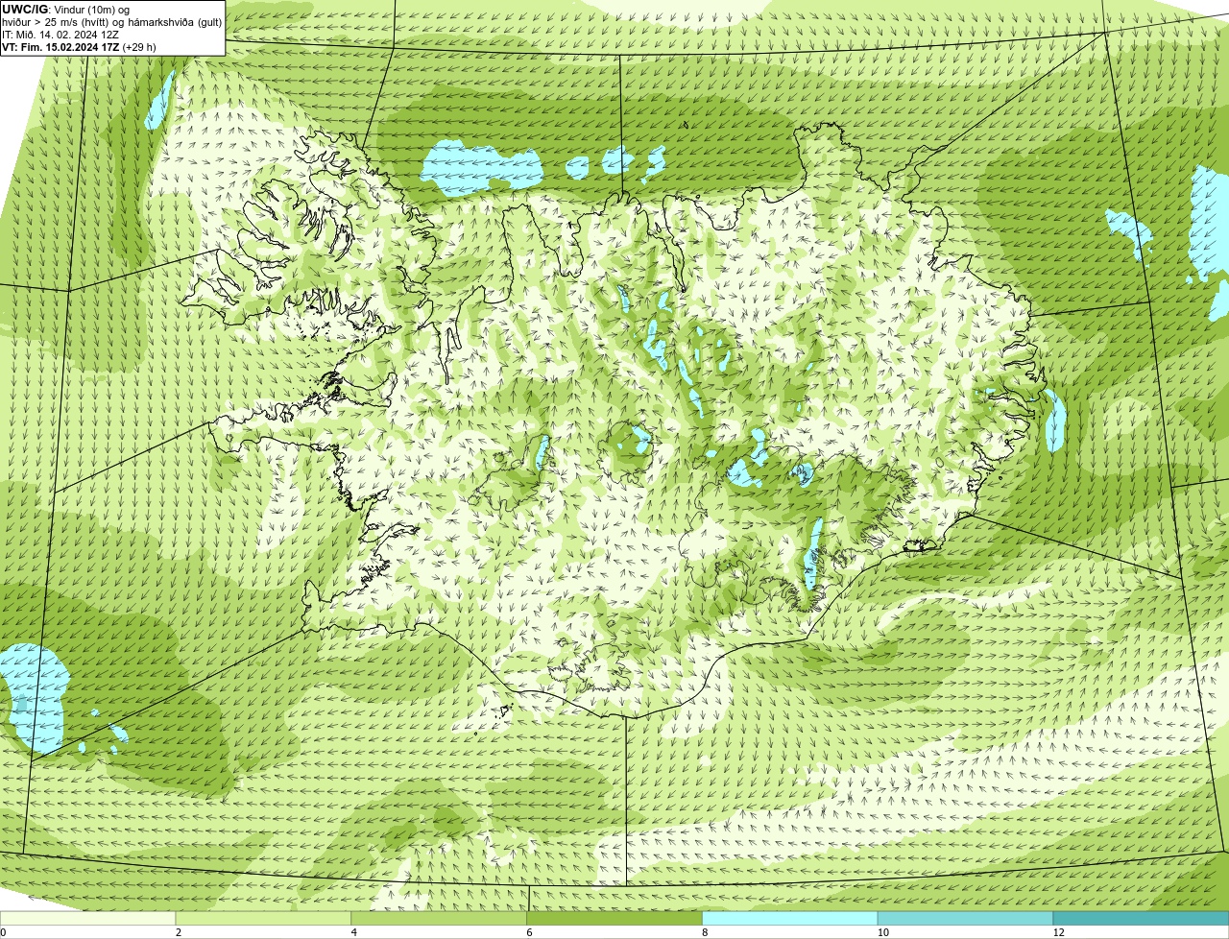
Task: Click the '6' scale label under color bar
Action: point(529,932)
